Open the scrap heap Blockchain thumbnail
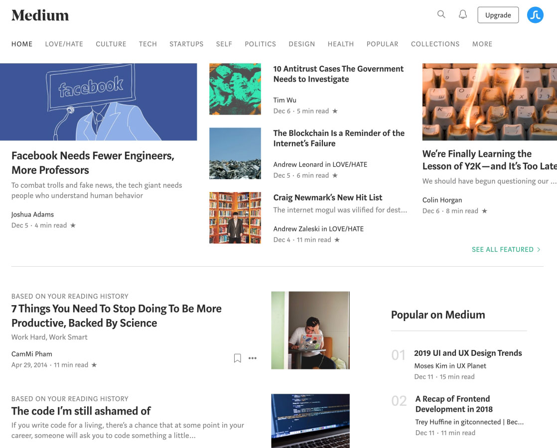The height and width of the screenshot is (448, 557). [x=235, y=153]
